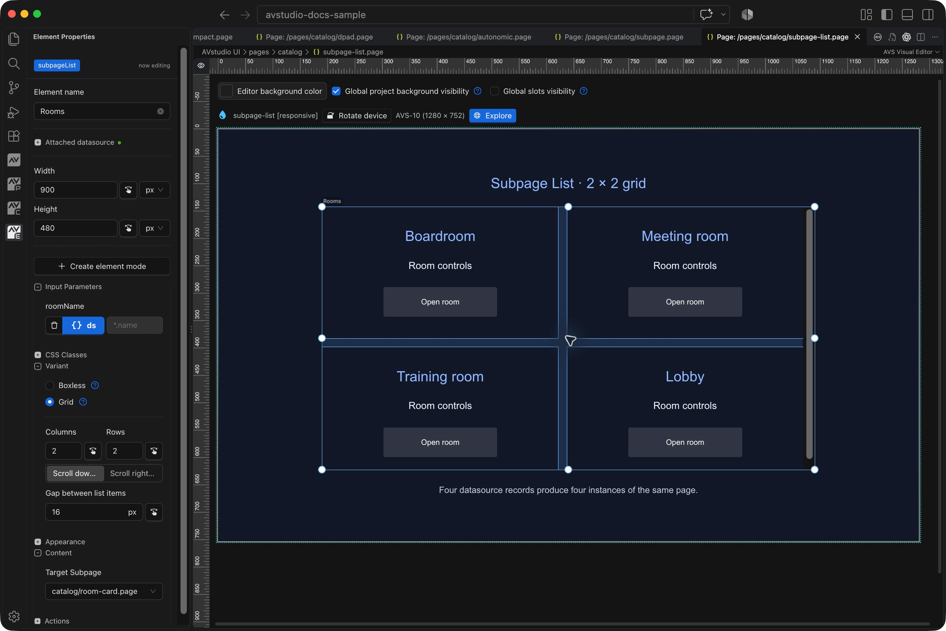Toggle the eye visibility icon by ruler
The width and height of the screenshot is (946, 631).
(x=201, y=65)
